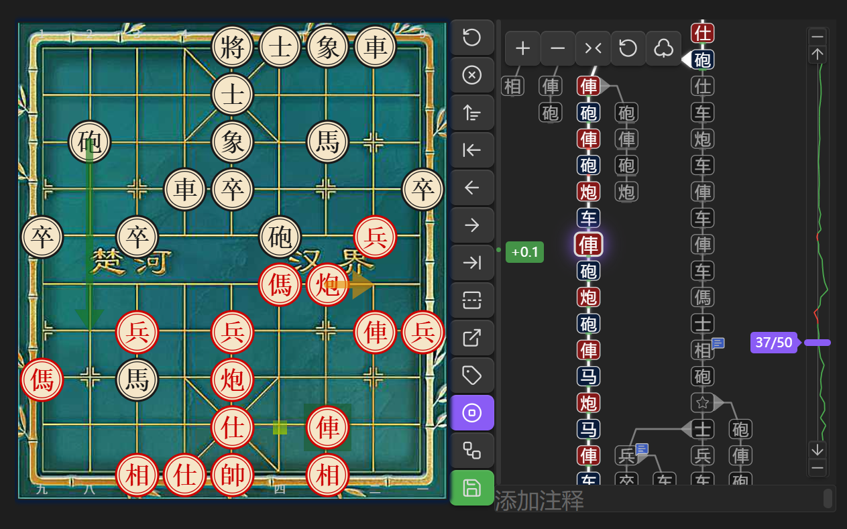The image size is (847, 529).
Task: Click the rotate/undo arrow icon atop the vertical toolbar
Action: pos(472,37)
